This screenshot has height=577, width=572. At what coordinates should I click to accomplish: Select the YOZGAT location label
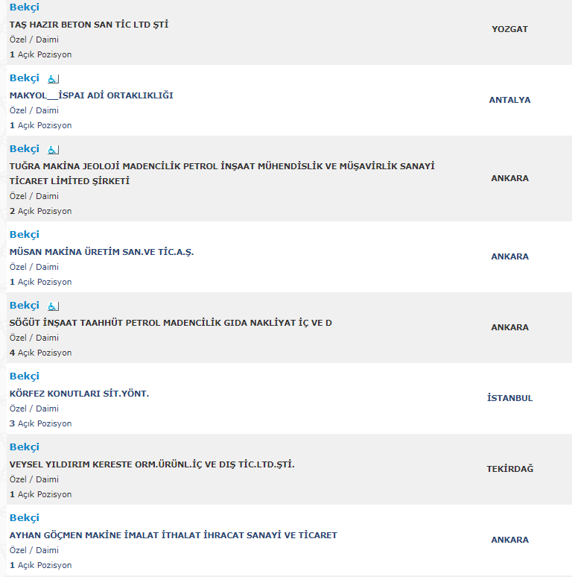point(510,29)
